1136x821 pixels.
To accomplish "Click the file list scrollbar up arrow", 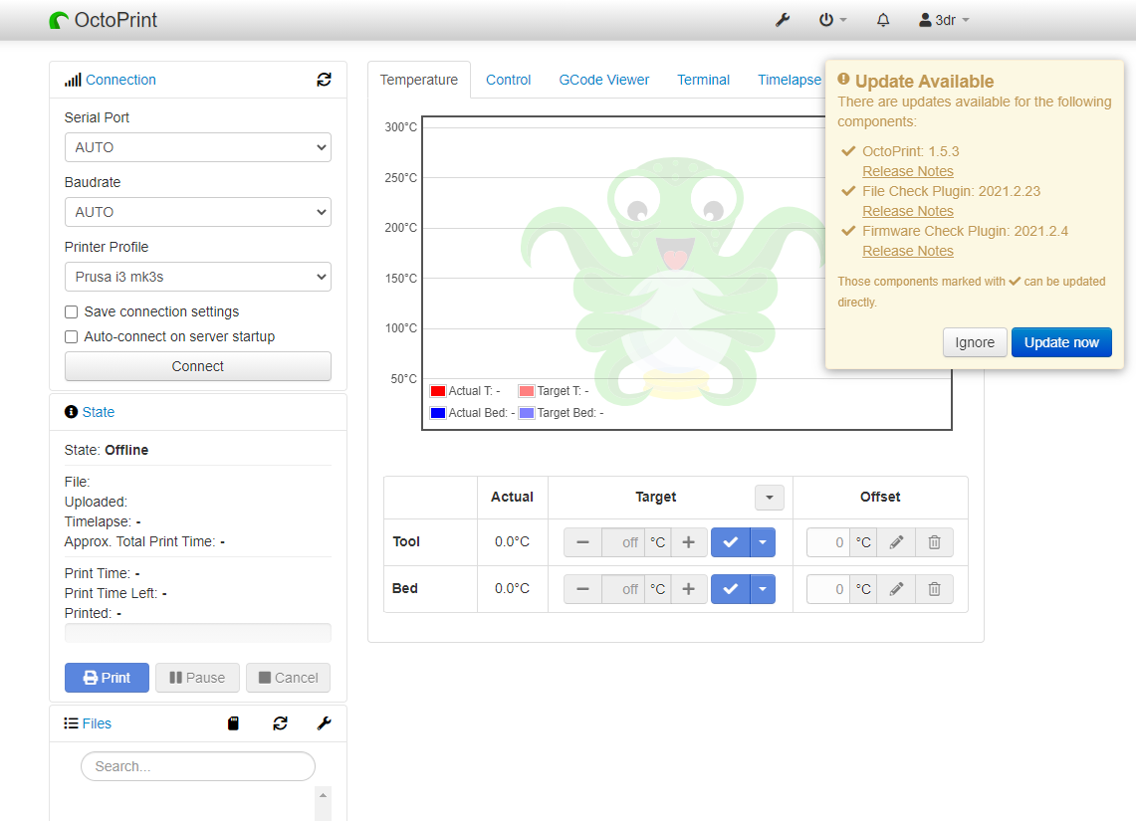I will (324, 795).
